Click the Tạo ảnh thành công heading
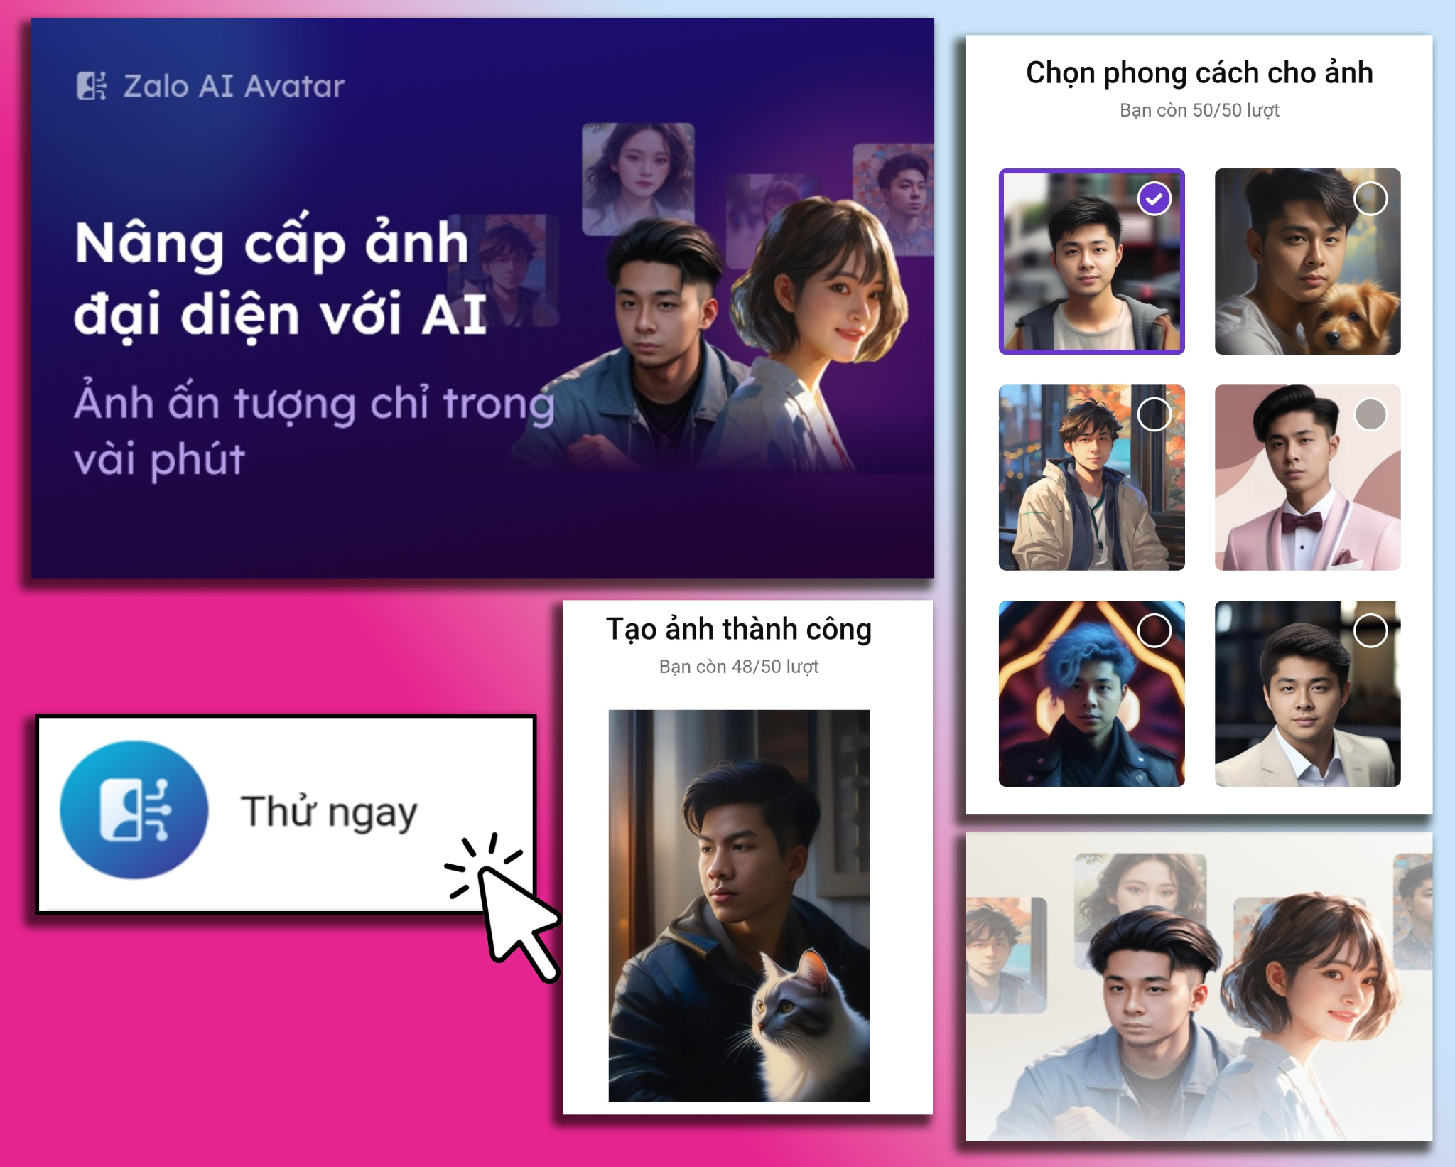Screen dimensions: 1455x1167 tap(739, 630)
